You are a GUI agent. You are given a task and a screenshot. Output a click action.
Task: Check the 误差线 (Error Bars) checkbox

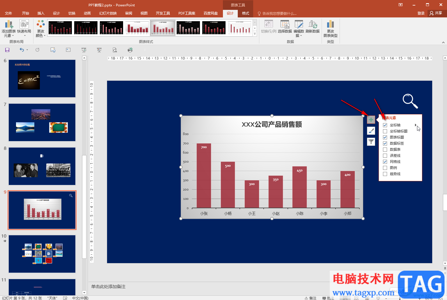[x=385, y=156]
